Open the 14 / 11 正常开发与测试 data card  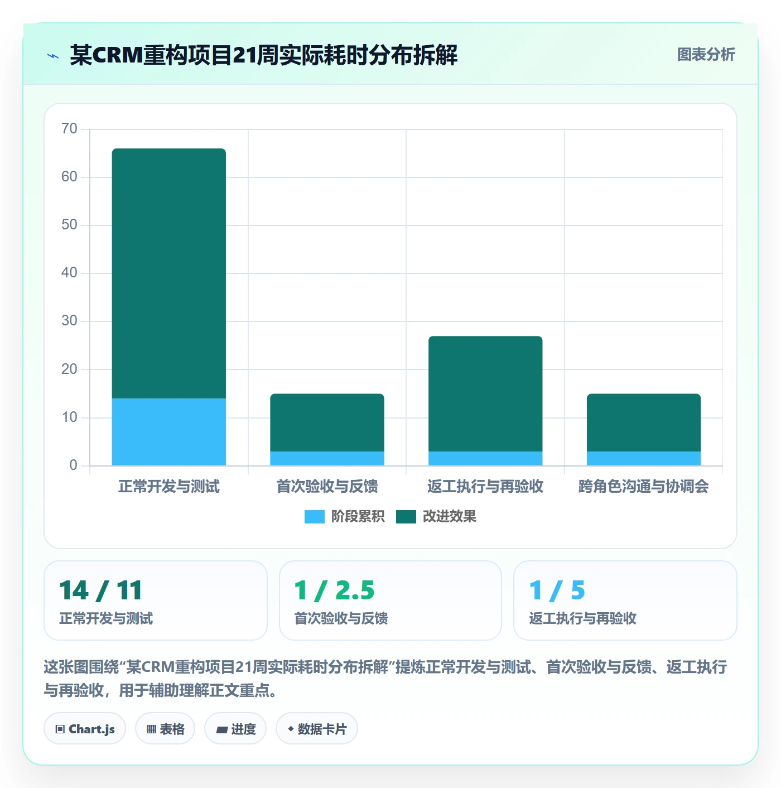(x=156, y=600)
